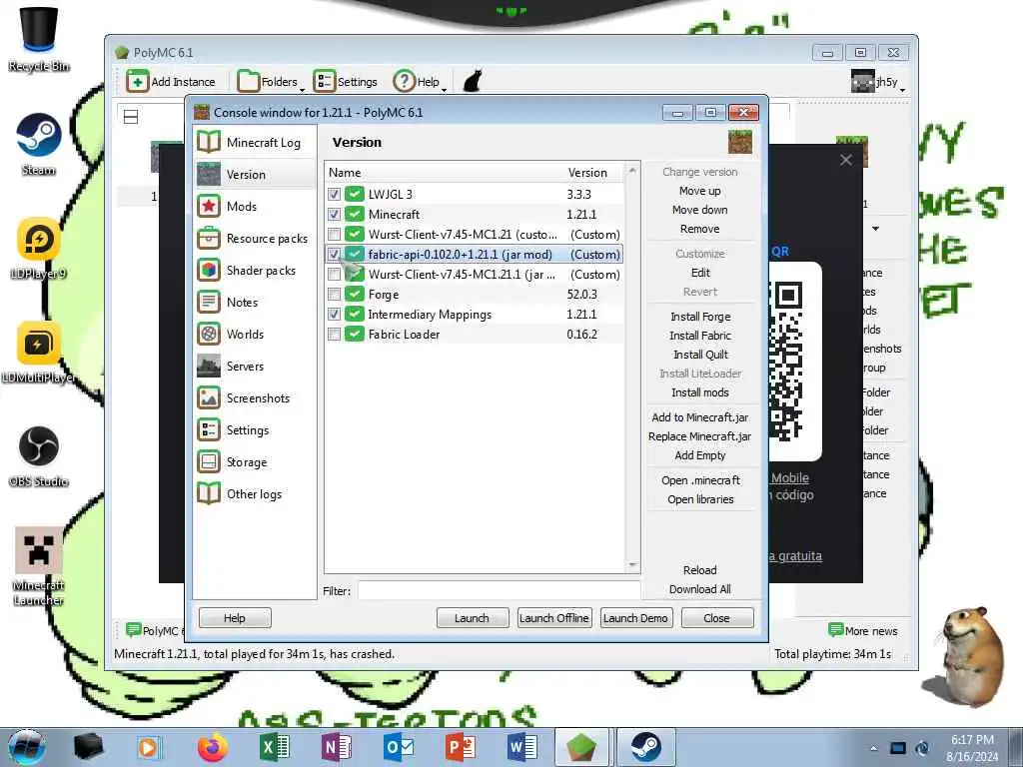The height and width of the screenshot is (767, 1023).
Task: Open Minecraft Launcher desktop shortcut
Action: click(39, 566)
